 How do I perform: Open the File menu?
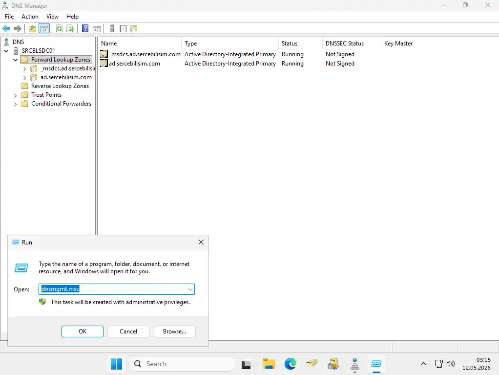(9, 17)
